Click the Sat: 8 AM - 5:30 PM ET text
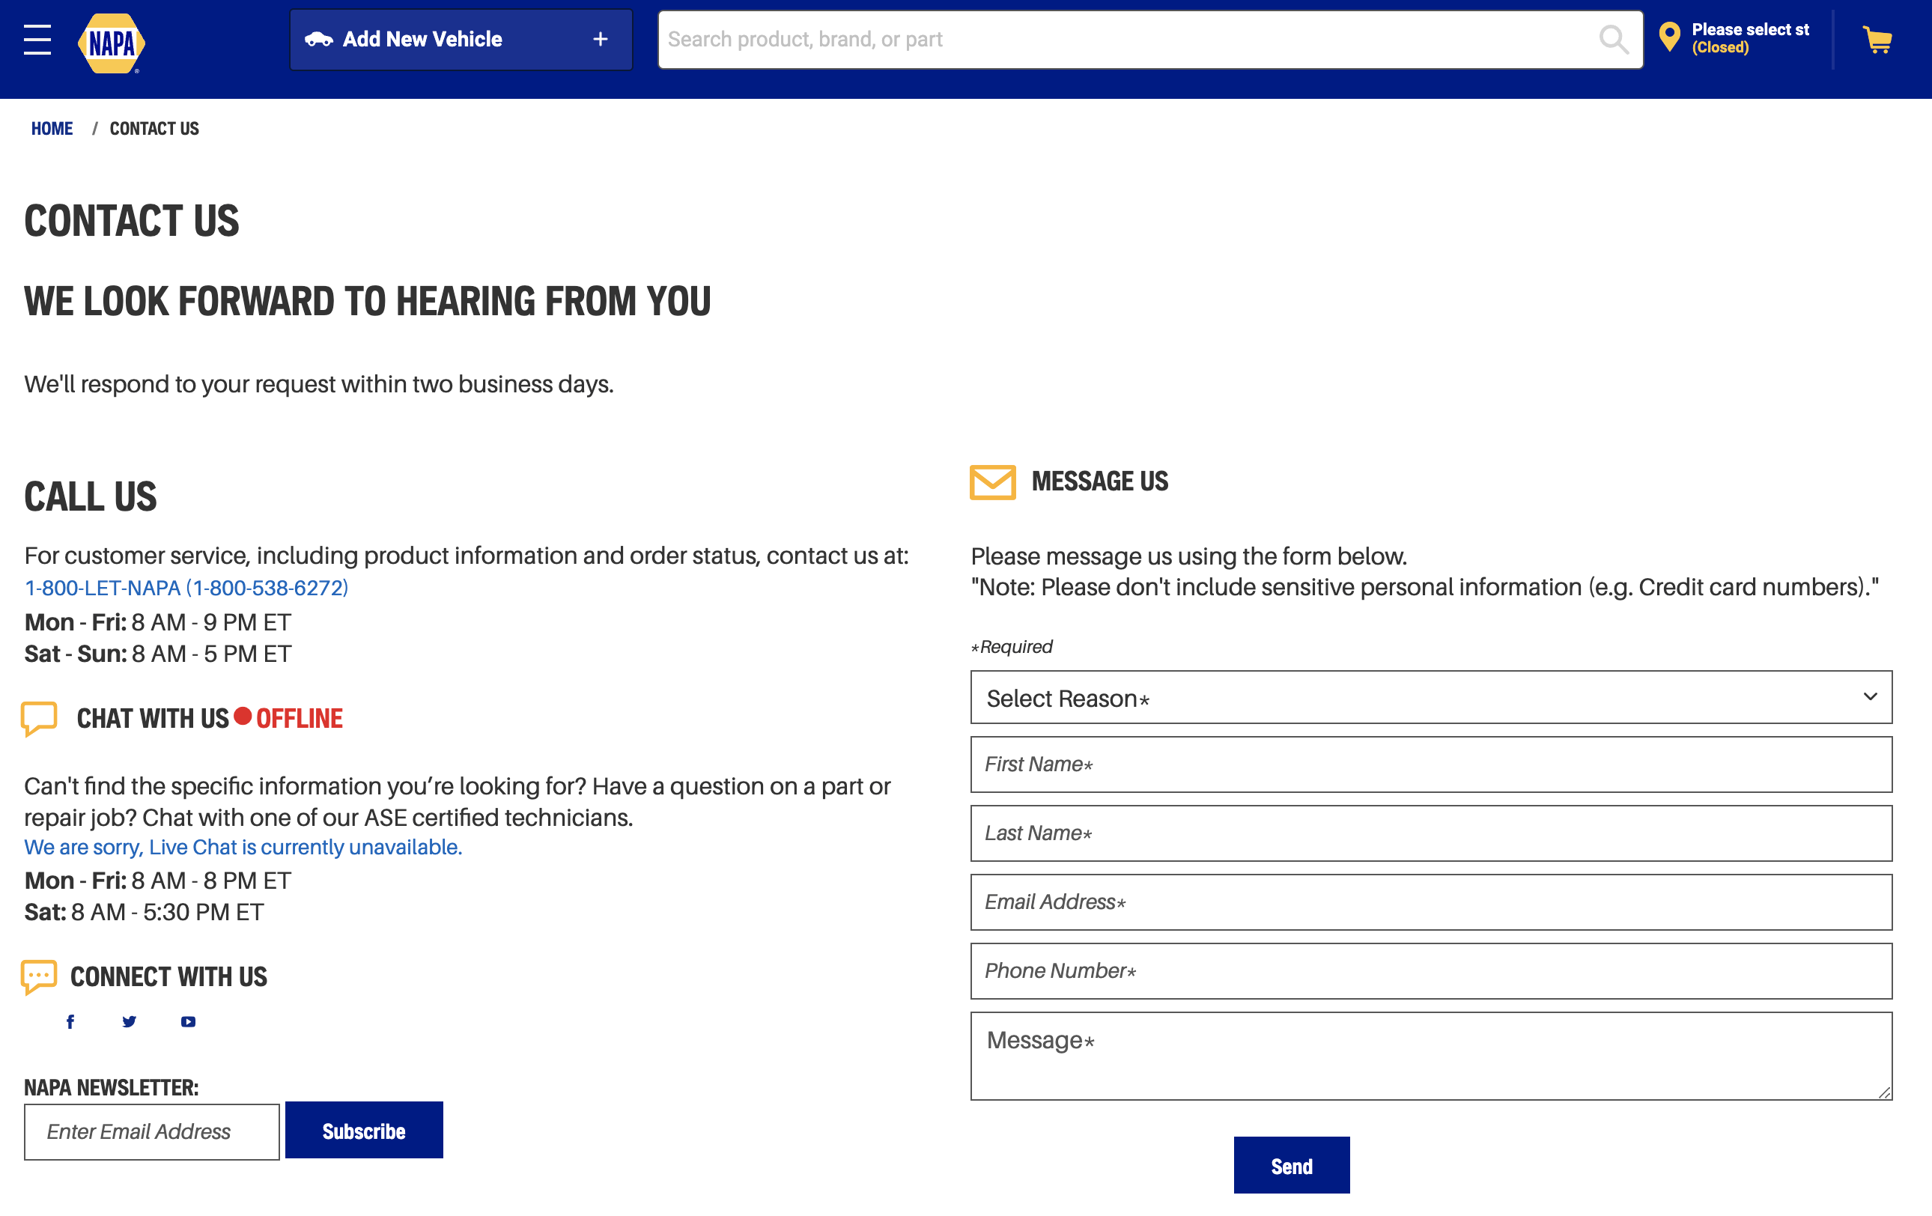 pos(144,912)
